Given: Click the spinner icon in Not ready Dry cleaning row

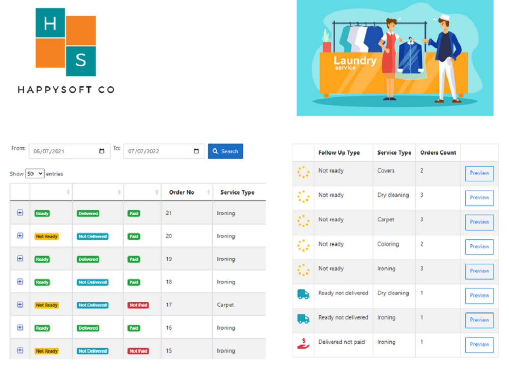Looking at the screenshot, I should 303,196.
